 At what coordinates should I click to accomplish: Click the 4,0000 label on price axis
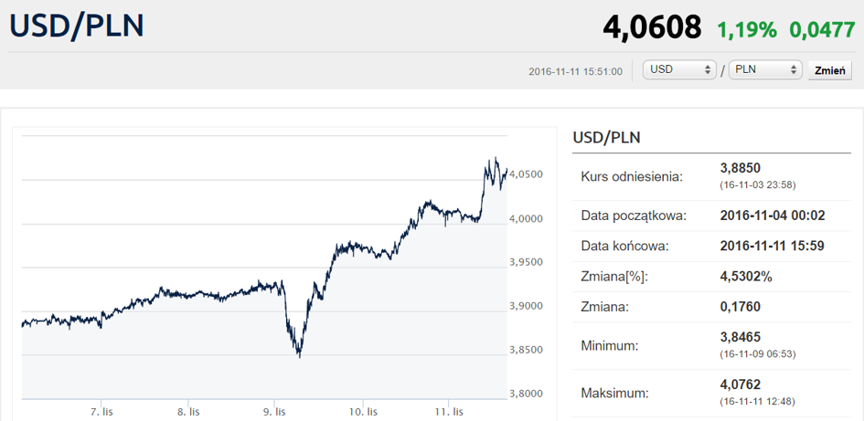tap(527, 218)
